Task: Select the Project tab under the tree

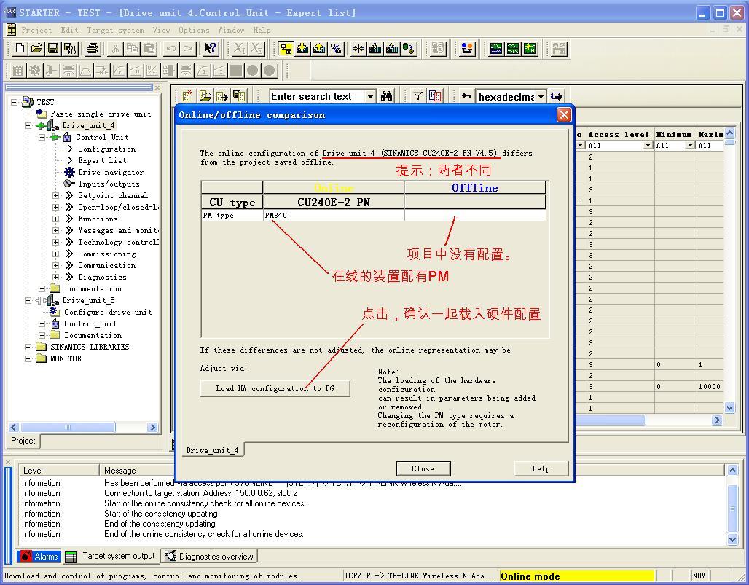Action: pos(23,441)
